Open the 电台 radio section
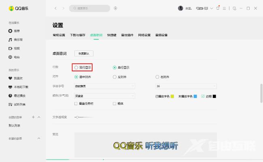Image resolution: width=263 pixels, height=162 pixels. coord(14,57)
